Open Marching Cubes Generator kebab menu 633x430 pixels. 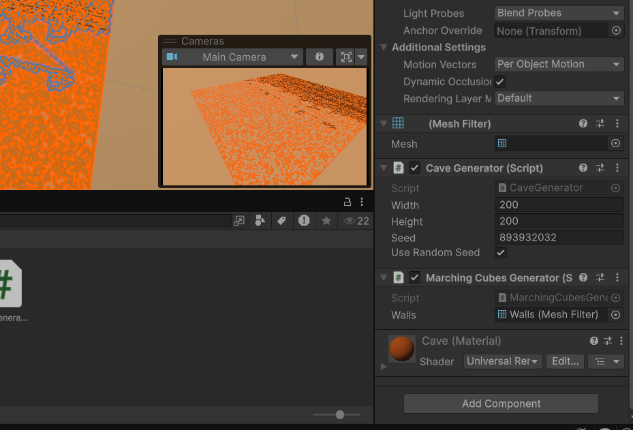pyautogui.click(x=617, y=277)
